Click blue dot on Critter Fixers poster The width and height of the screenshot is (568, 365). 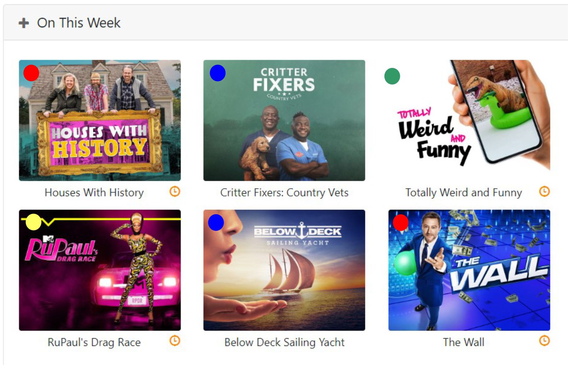[218, 73]
